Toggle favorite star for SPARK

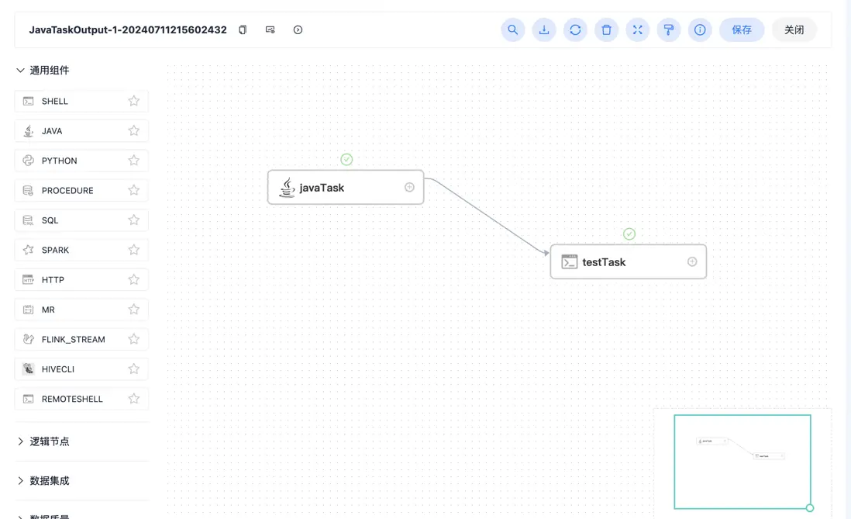point(134,250)
